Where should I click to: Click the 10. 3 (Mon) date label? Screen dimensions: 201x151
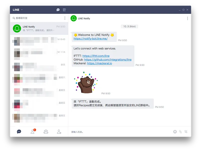tap(129, 27)
